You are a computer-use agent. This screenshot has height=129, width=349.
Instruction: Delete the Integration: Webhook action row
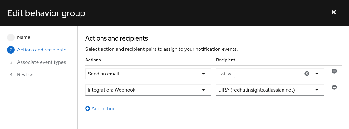pyautogui.click(x=334, y=87)
